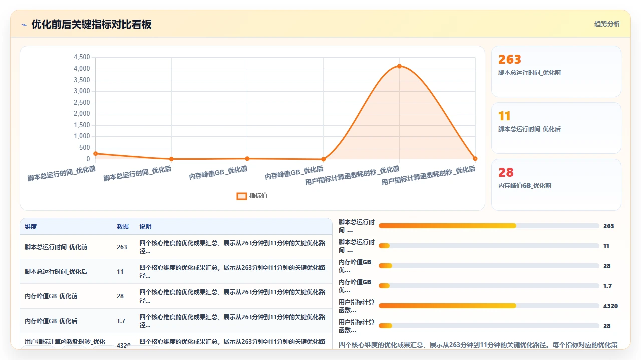This screenshot has width=641, height=360.
Task: Click the 趋势分析 label in header
Action: click(607, 24)
